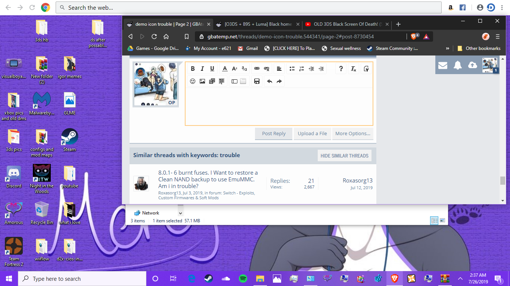
Task: Remove link with the unlink icon
Action: pyautogui.click(x=267, y=69)
